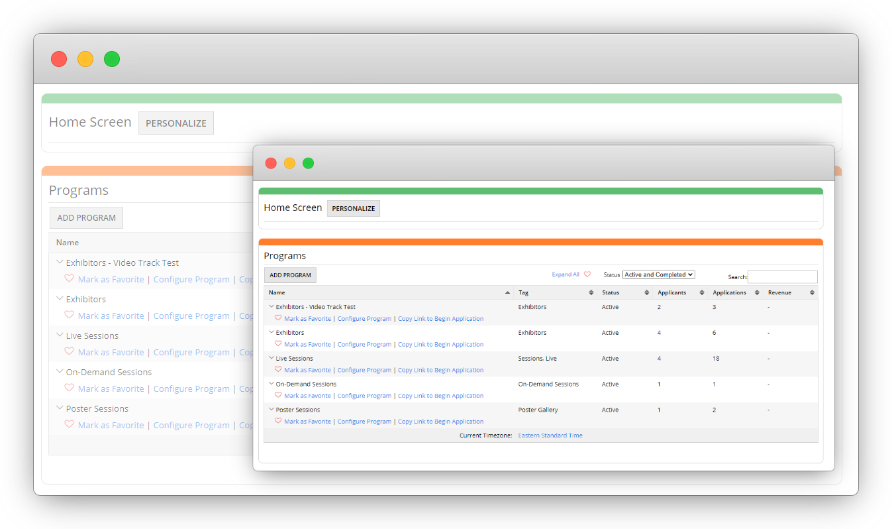The width and height of the screenshot is (892, 529).
Task: Click the heart icon for Live Sessions row
Action: click(x=278, y=370)
